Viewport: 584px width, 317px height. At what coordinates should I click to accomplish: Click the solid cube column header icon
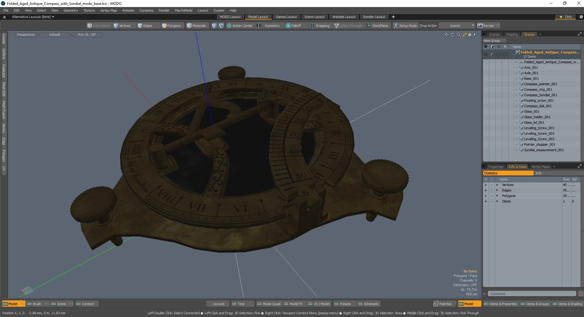tap(505, 47)
